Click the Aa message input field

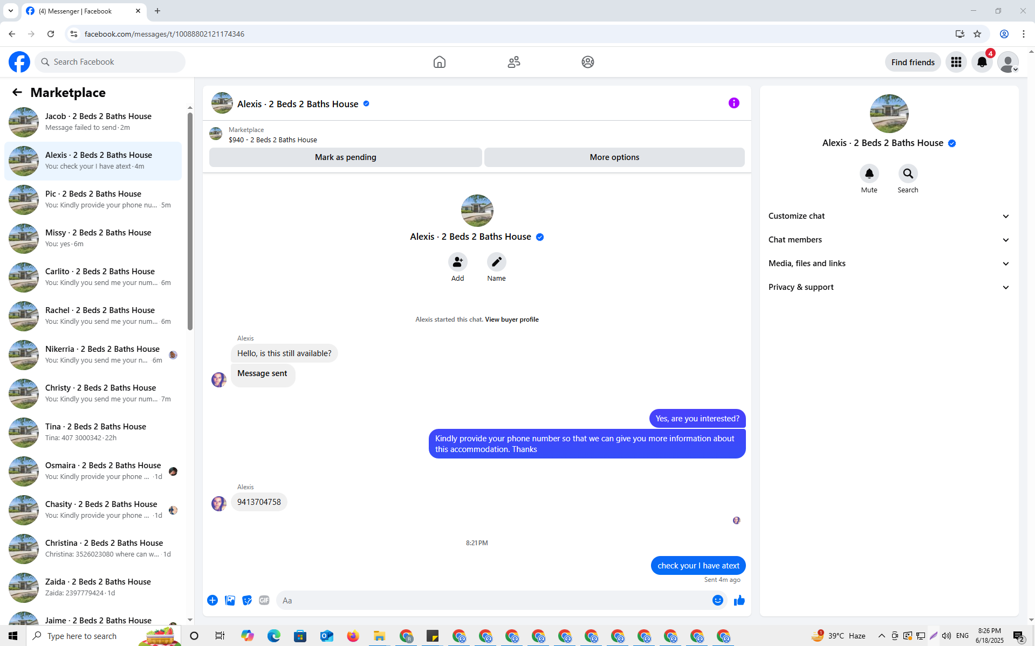click(x=493, y=600)
